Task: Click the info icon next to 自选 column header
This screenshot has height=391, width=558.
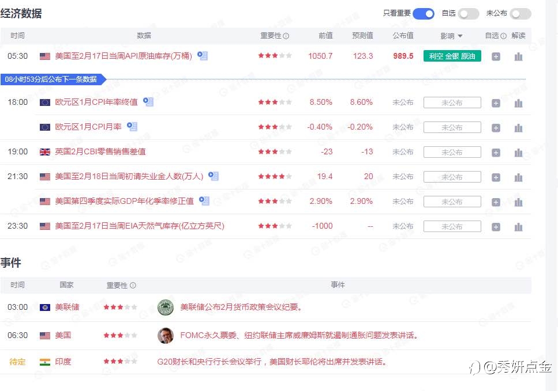Action: click(x=503, y=36)
